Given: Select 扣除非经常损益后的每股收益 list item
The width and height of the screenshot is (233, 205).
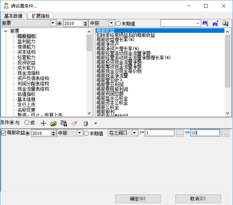Looking at the screenshot, I should (126, 35).
